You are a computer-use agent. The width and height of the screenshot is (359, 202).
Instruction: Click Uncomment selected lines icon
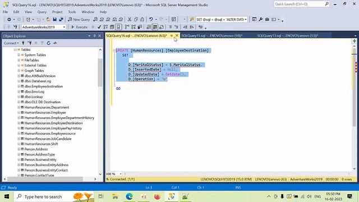(x=176, y=27)
